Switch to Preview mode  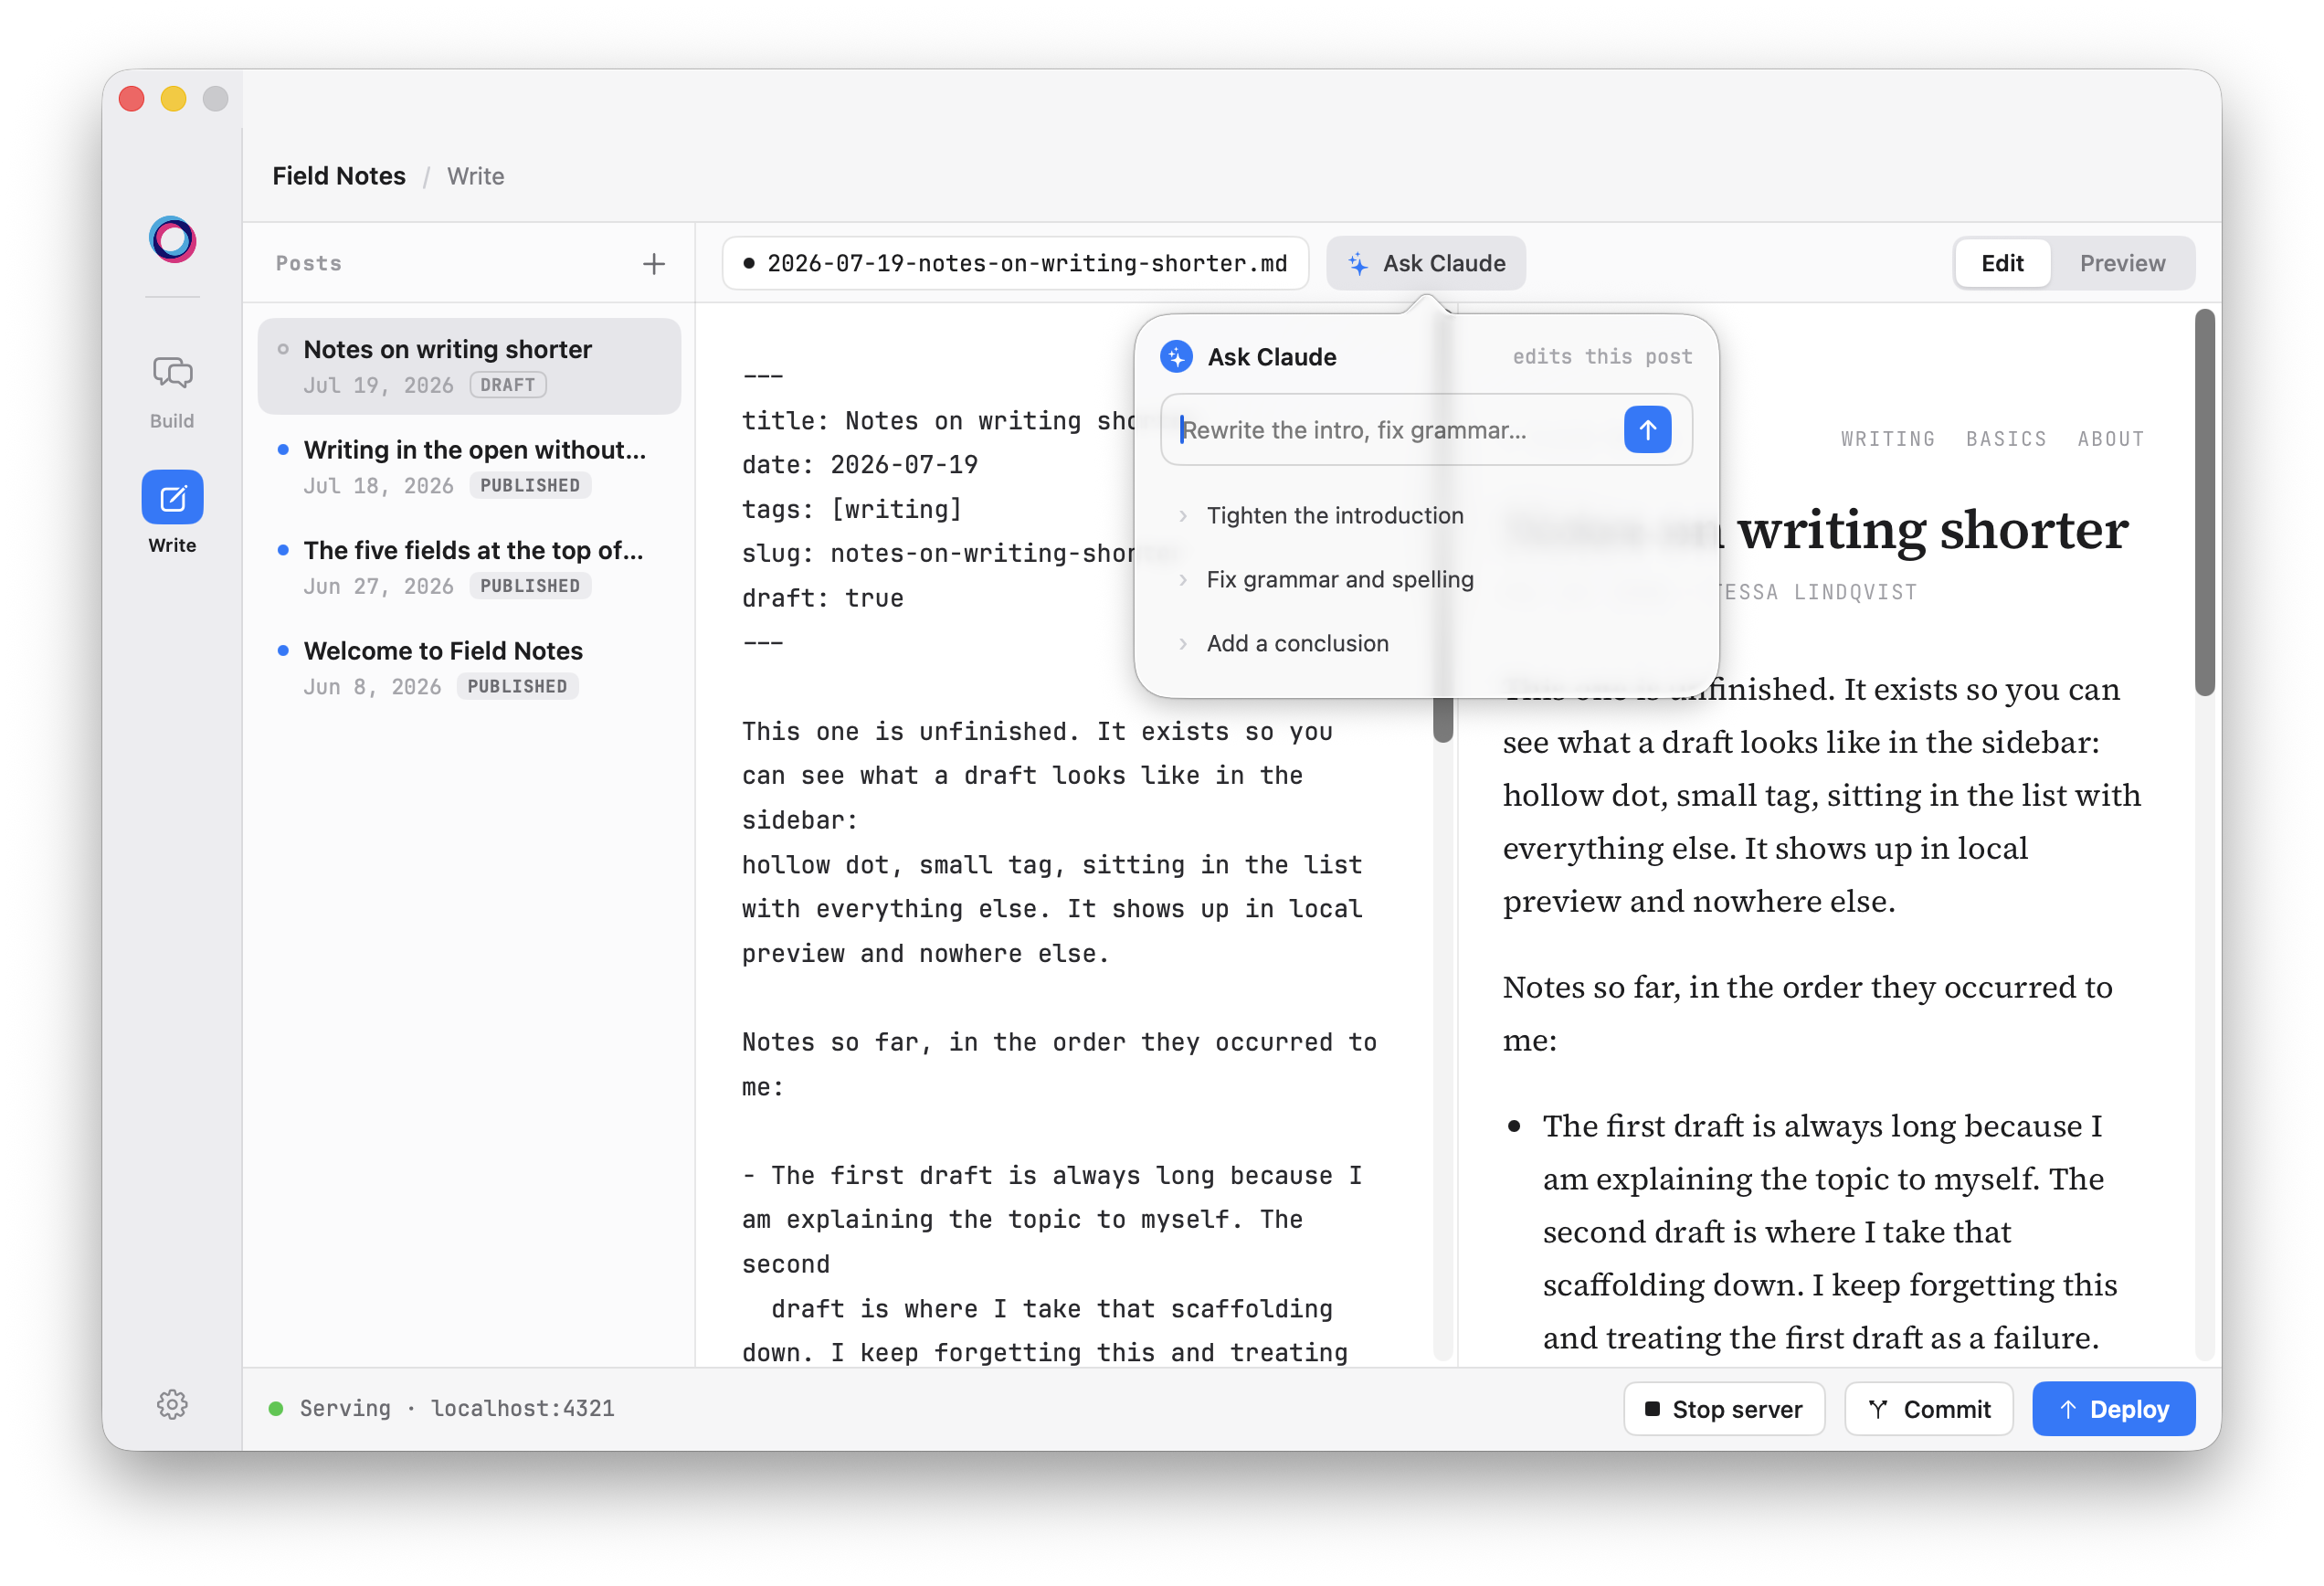pyautogui.click(x=2122, y=263)
